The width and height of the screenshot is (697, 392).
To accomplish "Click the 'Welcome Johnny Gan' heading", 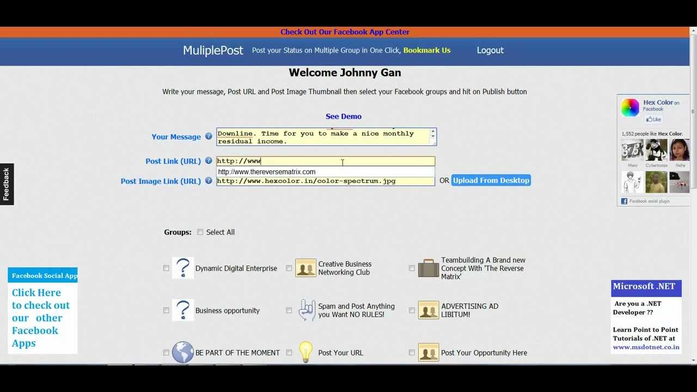I will (x=345, y=72).
